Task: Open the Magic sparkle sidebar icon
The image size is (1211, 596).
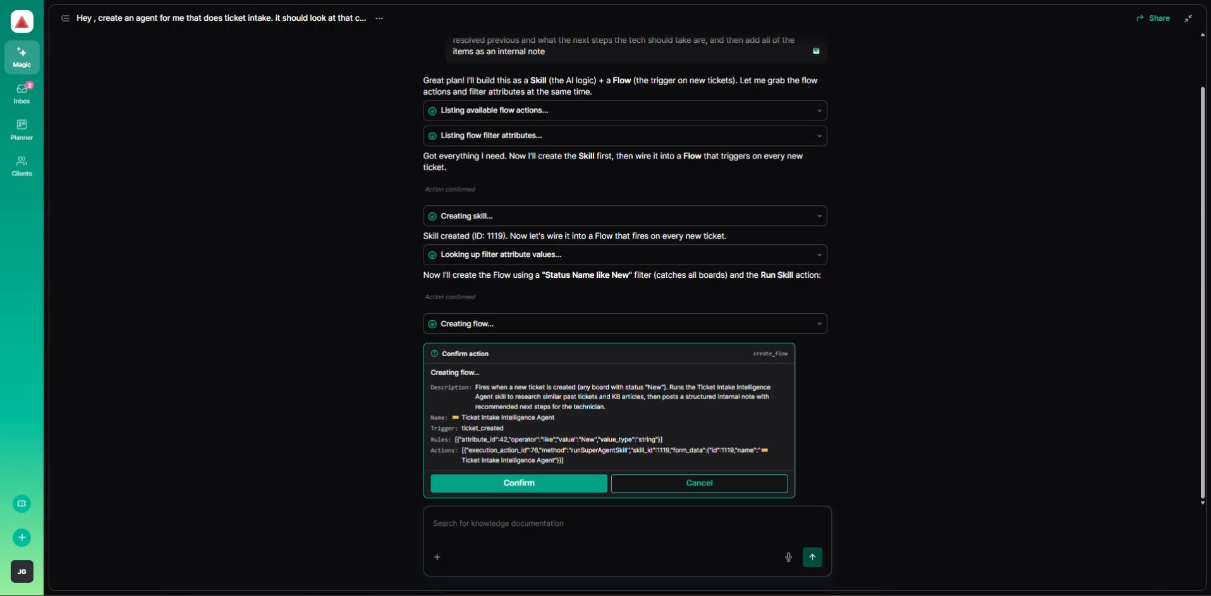Action: [21, 57]
